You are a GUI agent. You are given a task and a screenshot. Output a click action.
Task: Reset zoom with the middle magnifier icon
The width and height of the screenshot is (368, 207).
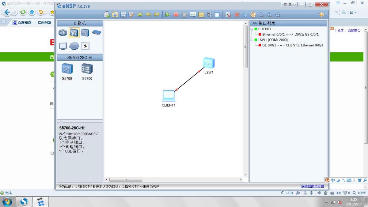coord(269,15)
